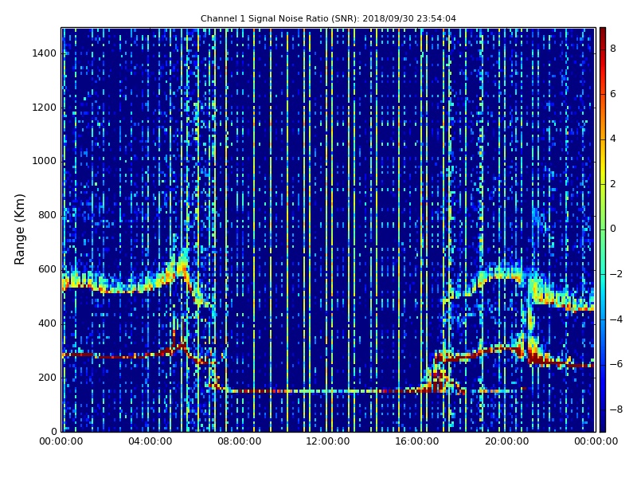
Task: Click the colorbar value −6 label
Action: 616,364
